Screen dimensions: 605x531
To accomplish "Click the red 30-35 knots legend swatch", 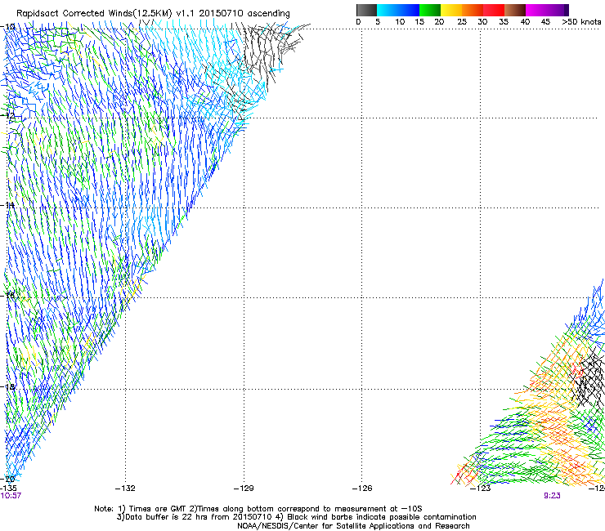I will click(494, 10).
